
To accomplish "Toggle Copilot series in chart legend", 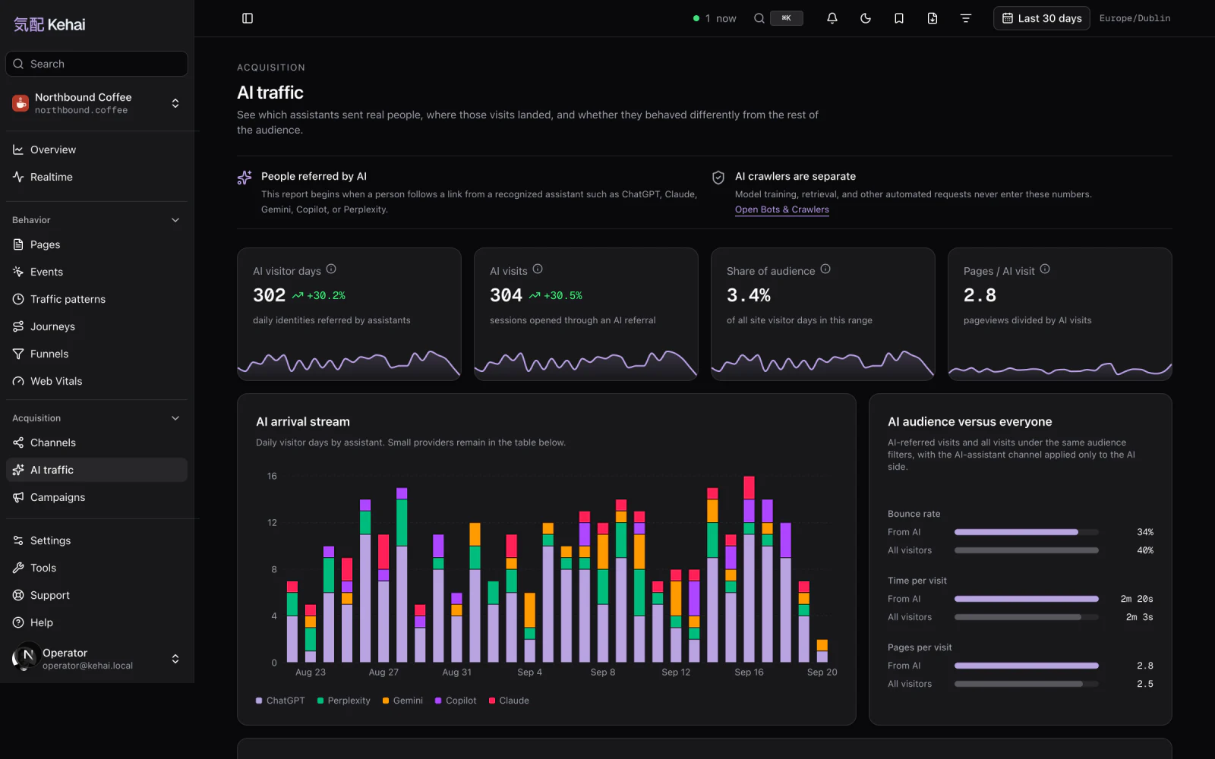I will click(456, 701).
